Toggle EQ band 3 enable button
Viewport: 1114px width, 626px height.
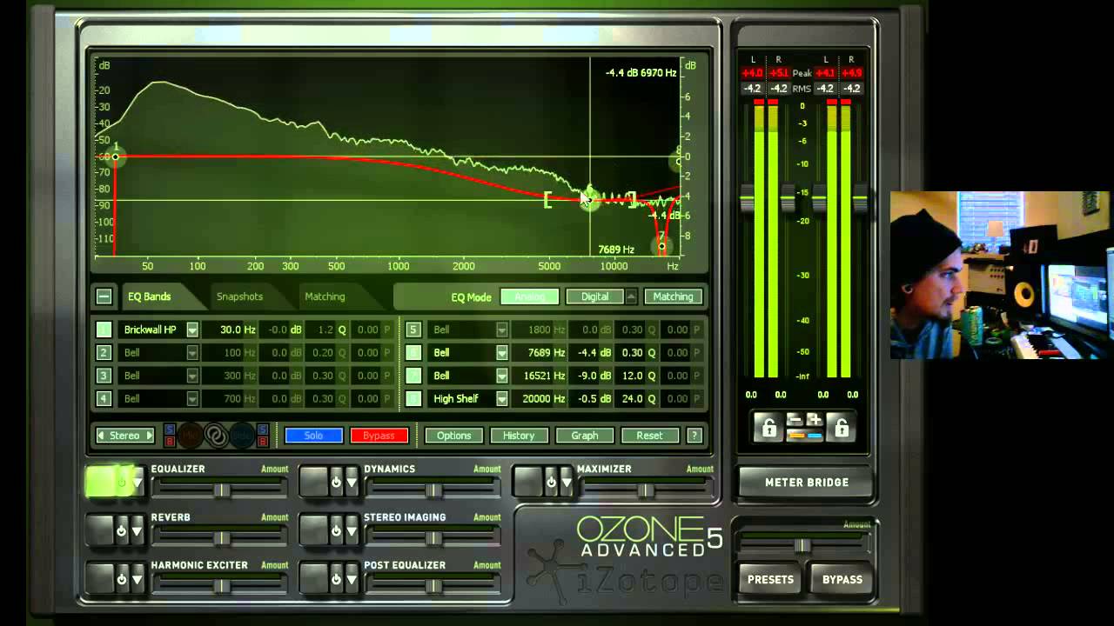(x=104, y=376)
